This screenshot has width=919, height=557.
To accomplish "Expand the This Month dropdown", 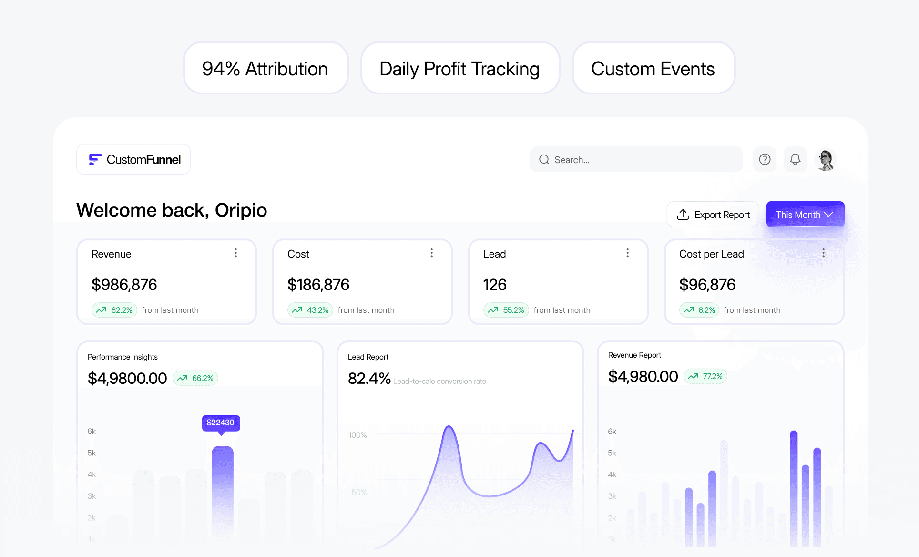I will click(x=805, y=215).
